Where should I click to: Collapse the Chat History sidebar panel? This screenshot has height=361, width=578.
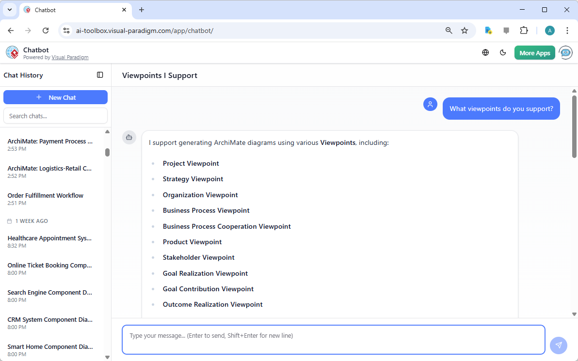100,75
